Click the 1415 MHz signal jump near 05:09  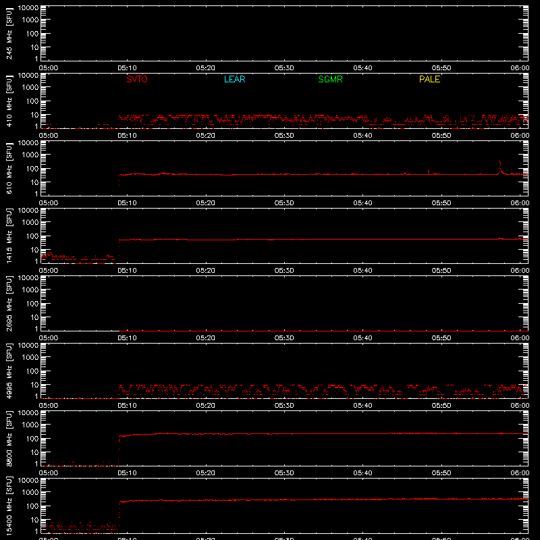click(x=119, y=247)
